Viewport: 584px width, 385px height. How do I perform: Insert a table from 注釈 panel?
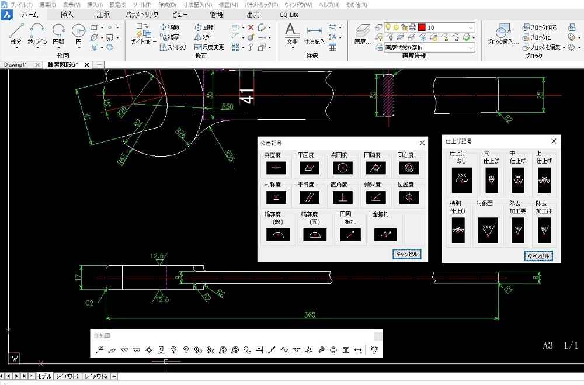(x=333, y=47)
